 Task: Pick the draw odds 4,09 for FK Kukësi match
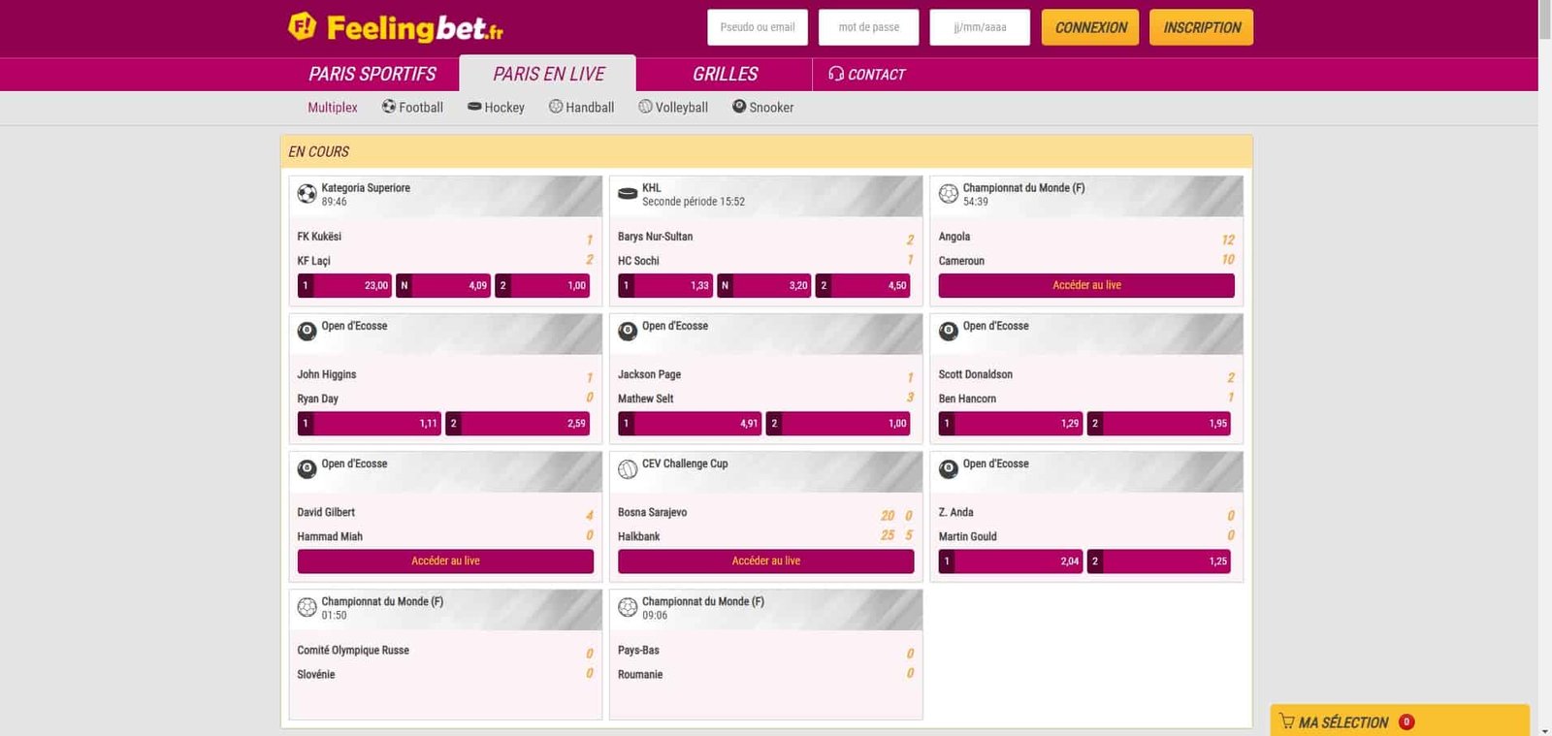tap(443, 286)
